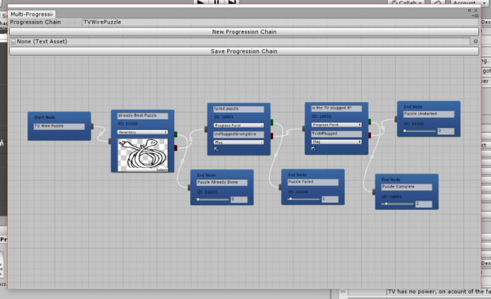Click input connector of 'Puzzle Complete' end node
491x299 pixels.
[374, 191]
